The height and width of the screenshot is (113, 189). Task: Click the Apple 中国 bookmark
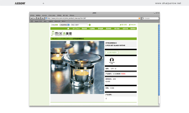(x=38, y=21)
